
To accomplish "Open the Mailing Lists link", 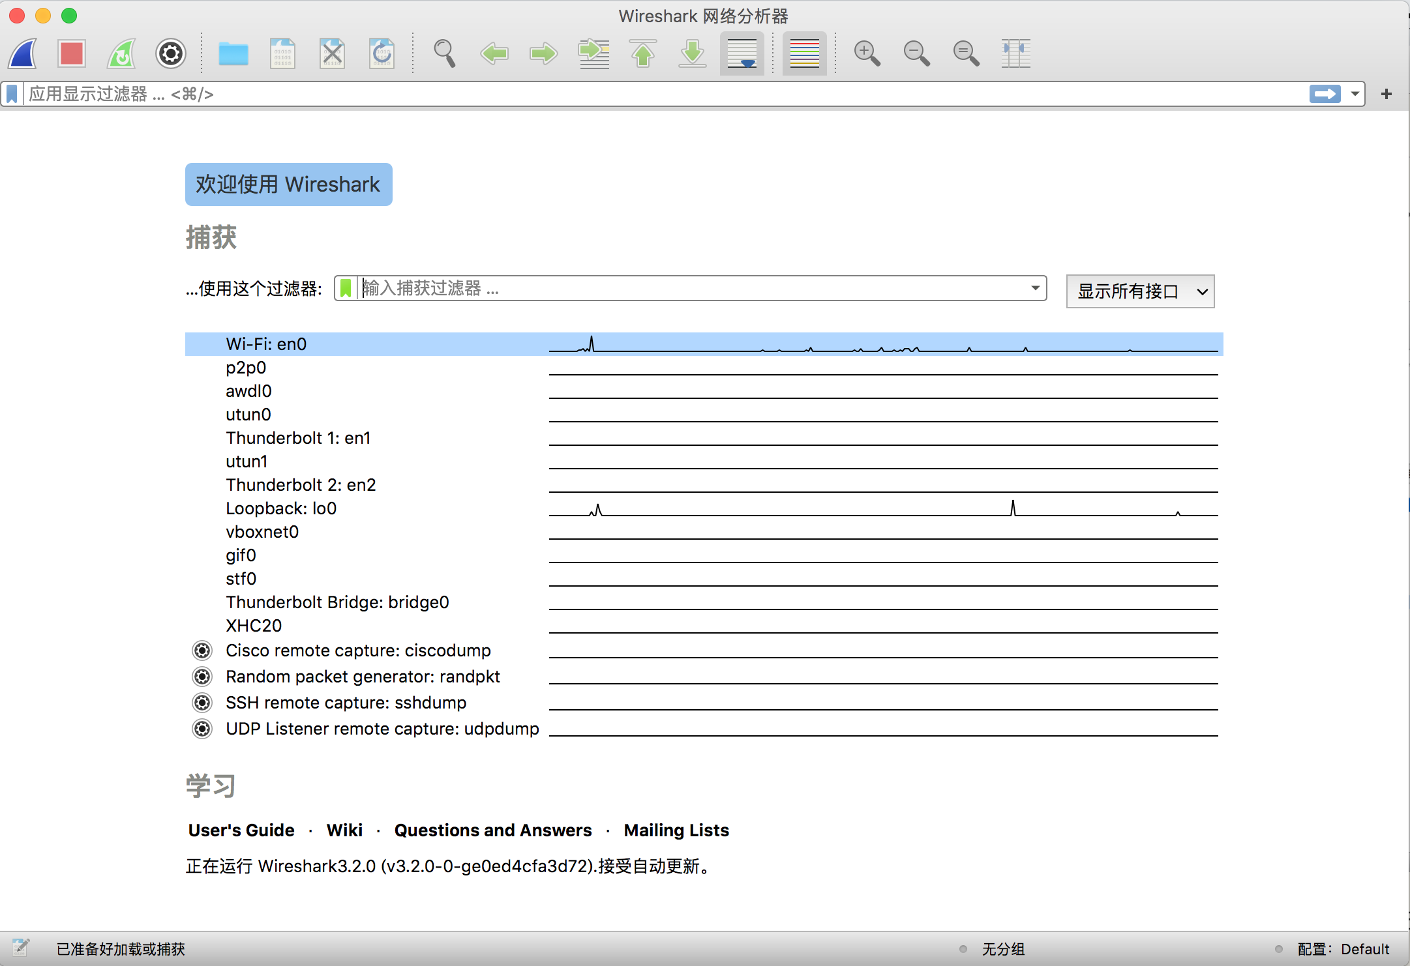I will coord(676,830).
